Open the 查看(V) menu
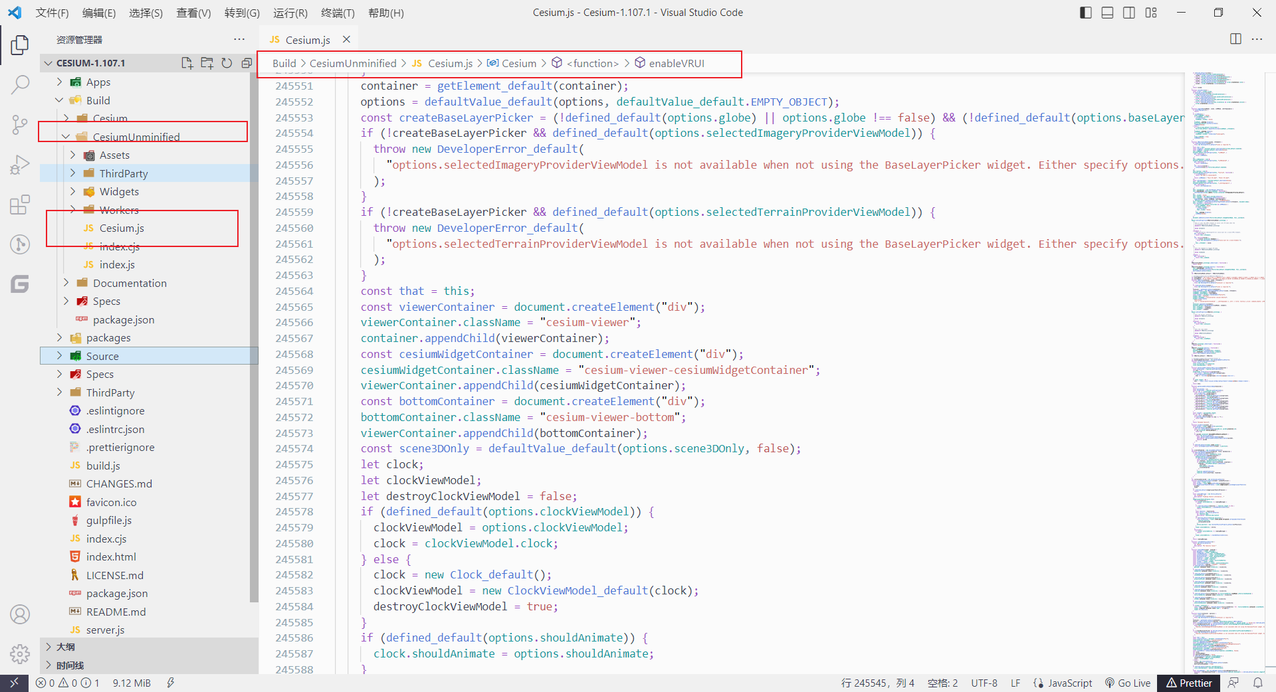The width and height of the screenshot is (1276, 692). click(193, 13)
